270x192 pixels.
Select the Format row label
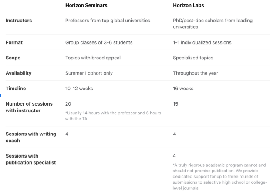pyautogui.click(x=14, y=42)
